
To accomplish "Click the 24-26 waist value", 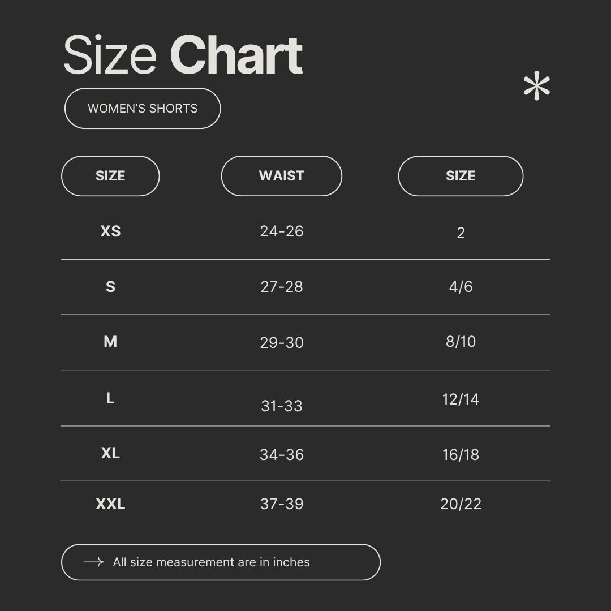I will point(282,231).
